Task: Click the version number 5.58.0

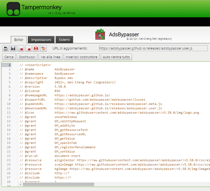Action: 60,87
